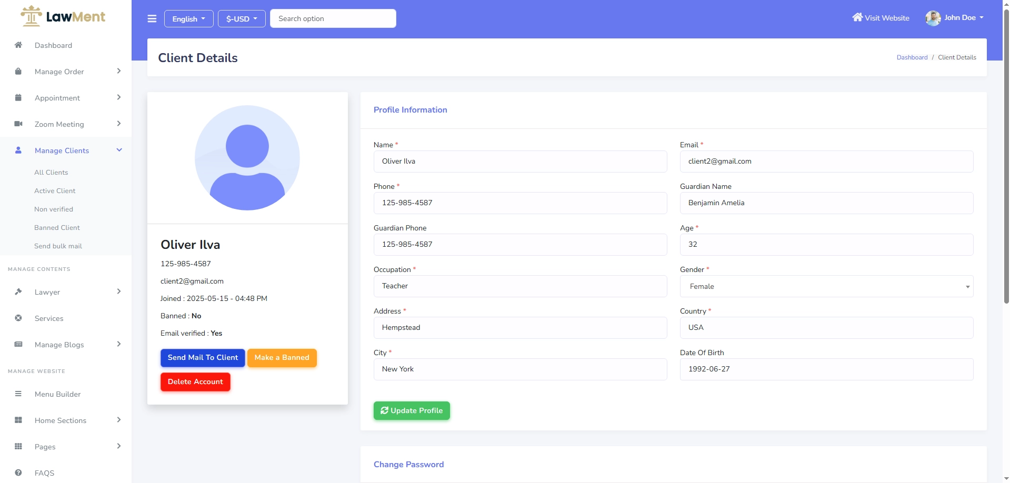1010x483 pixels.
Task: Click John Doe's avatar picture
Action: point(933,18)
